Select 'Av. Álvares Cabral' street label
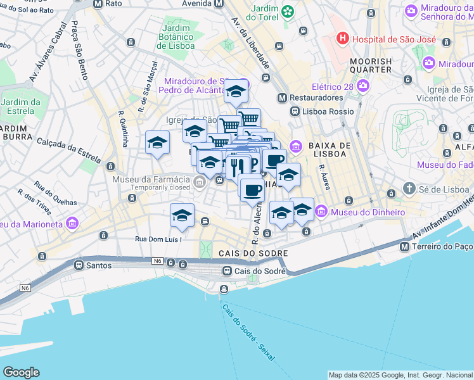474x380 pixels. pyautogui.click(x=48, y=52)
